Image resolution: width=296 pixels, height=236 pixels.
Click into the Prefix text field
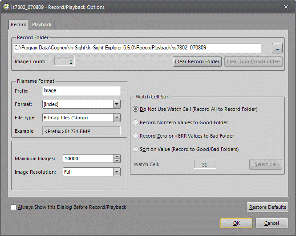click(81, 91)
